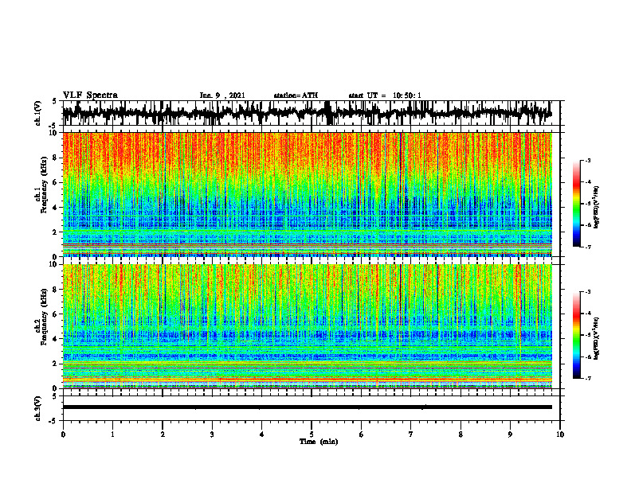
Task: Click time-axis tick label "8" at bottom
Action: click(x=461, y=434)
